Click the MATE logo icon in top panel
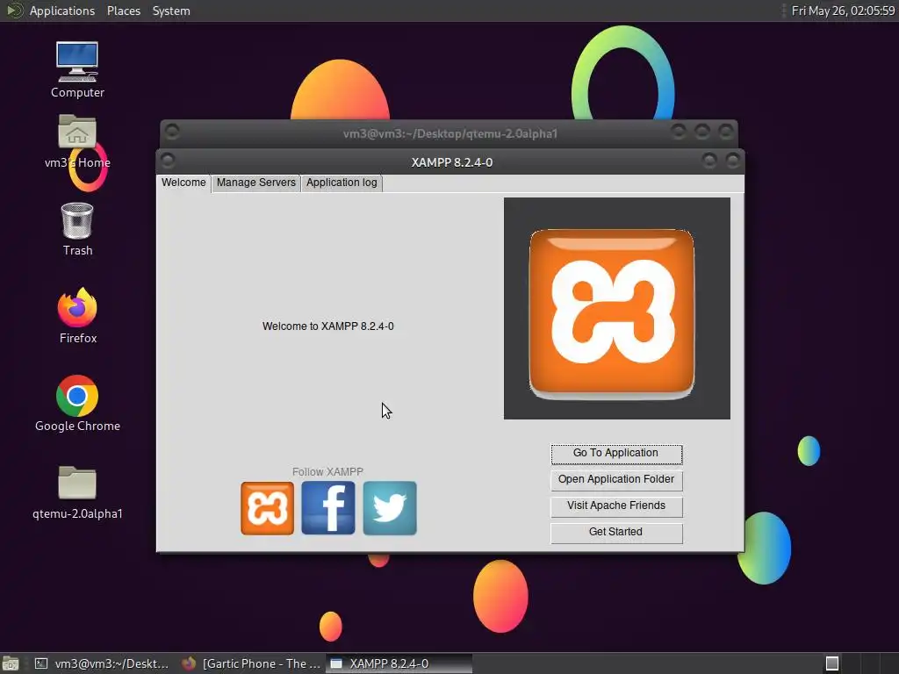Screen dimensions: 899x674 pyautogui.click(x=14, y=11)
